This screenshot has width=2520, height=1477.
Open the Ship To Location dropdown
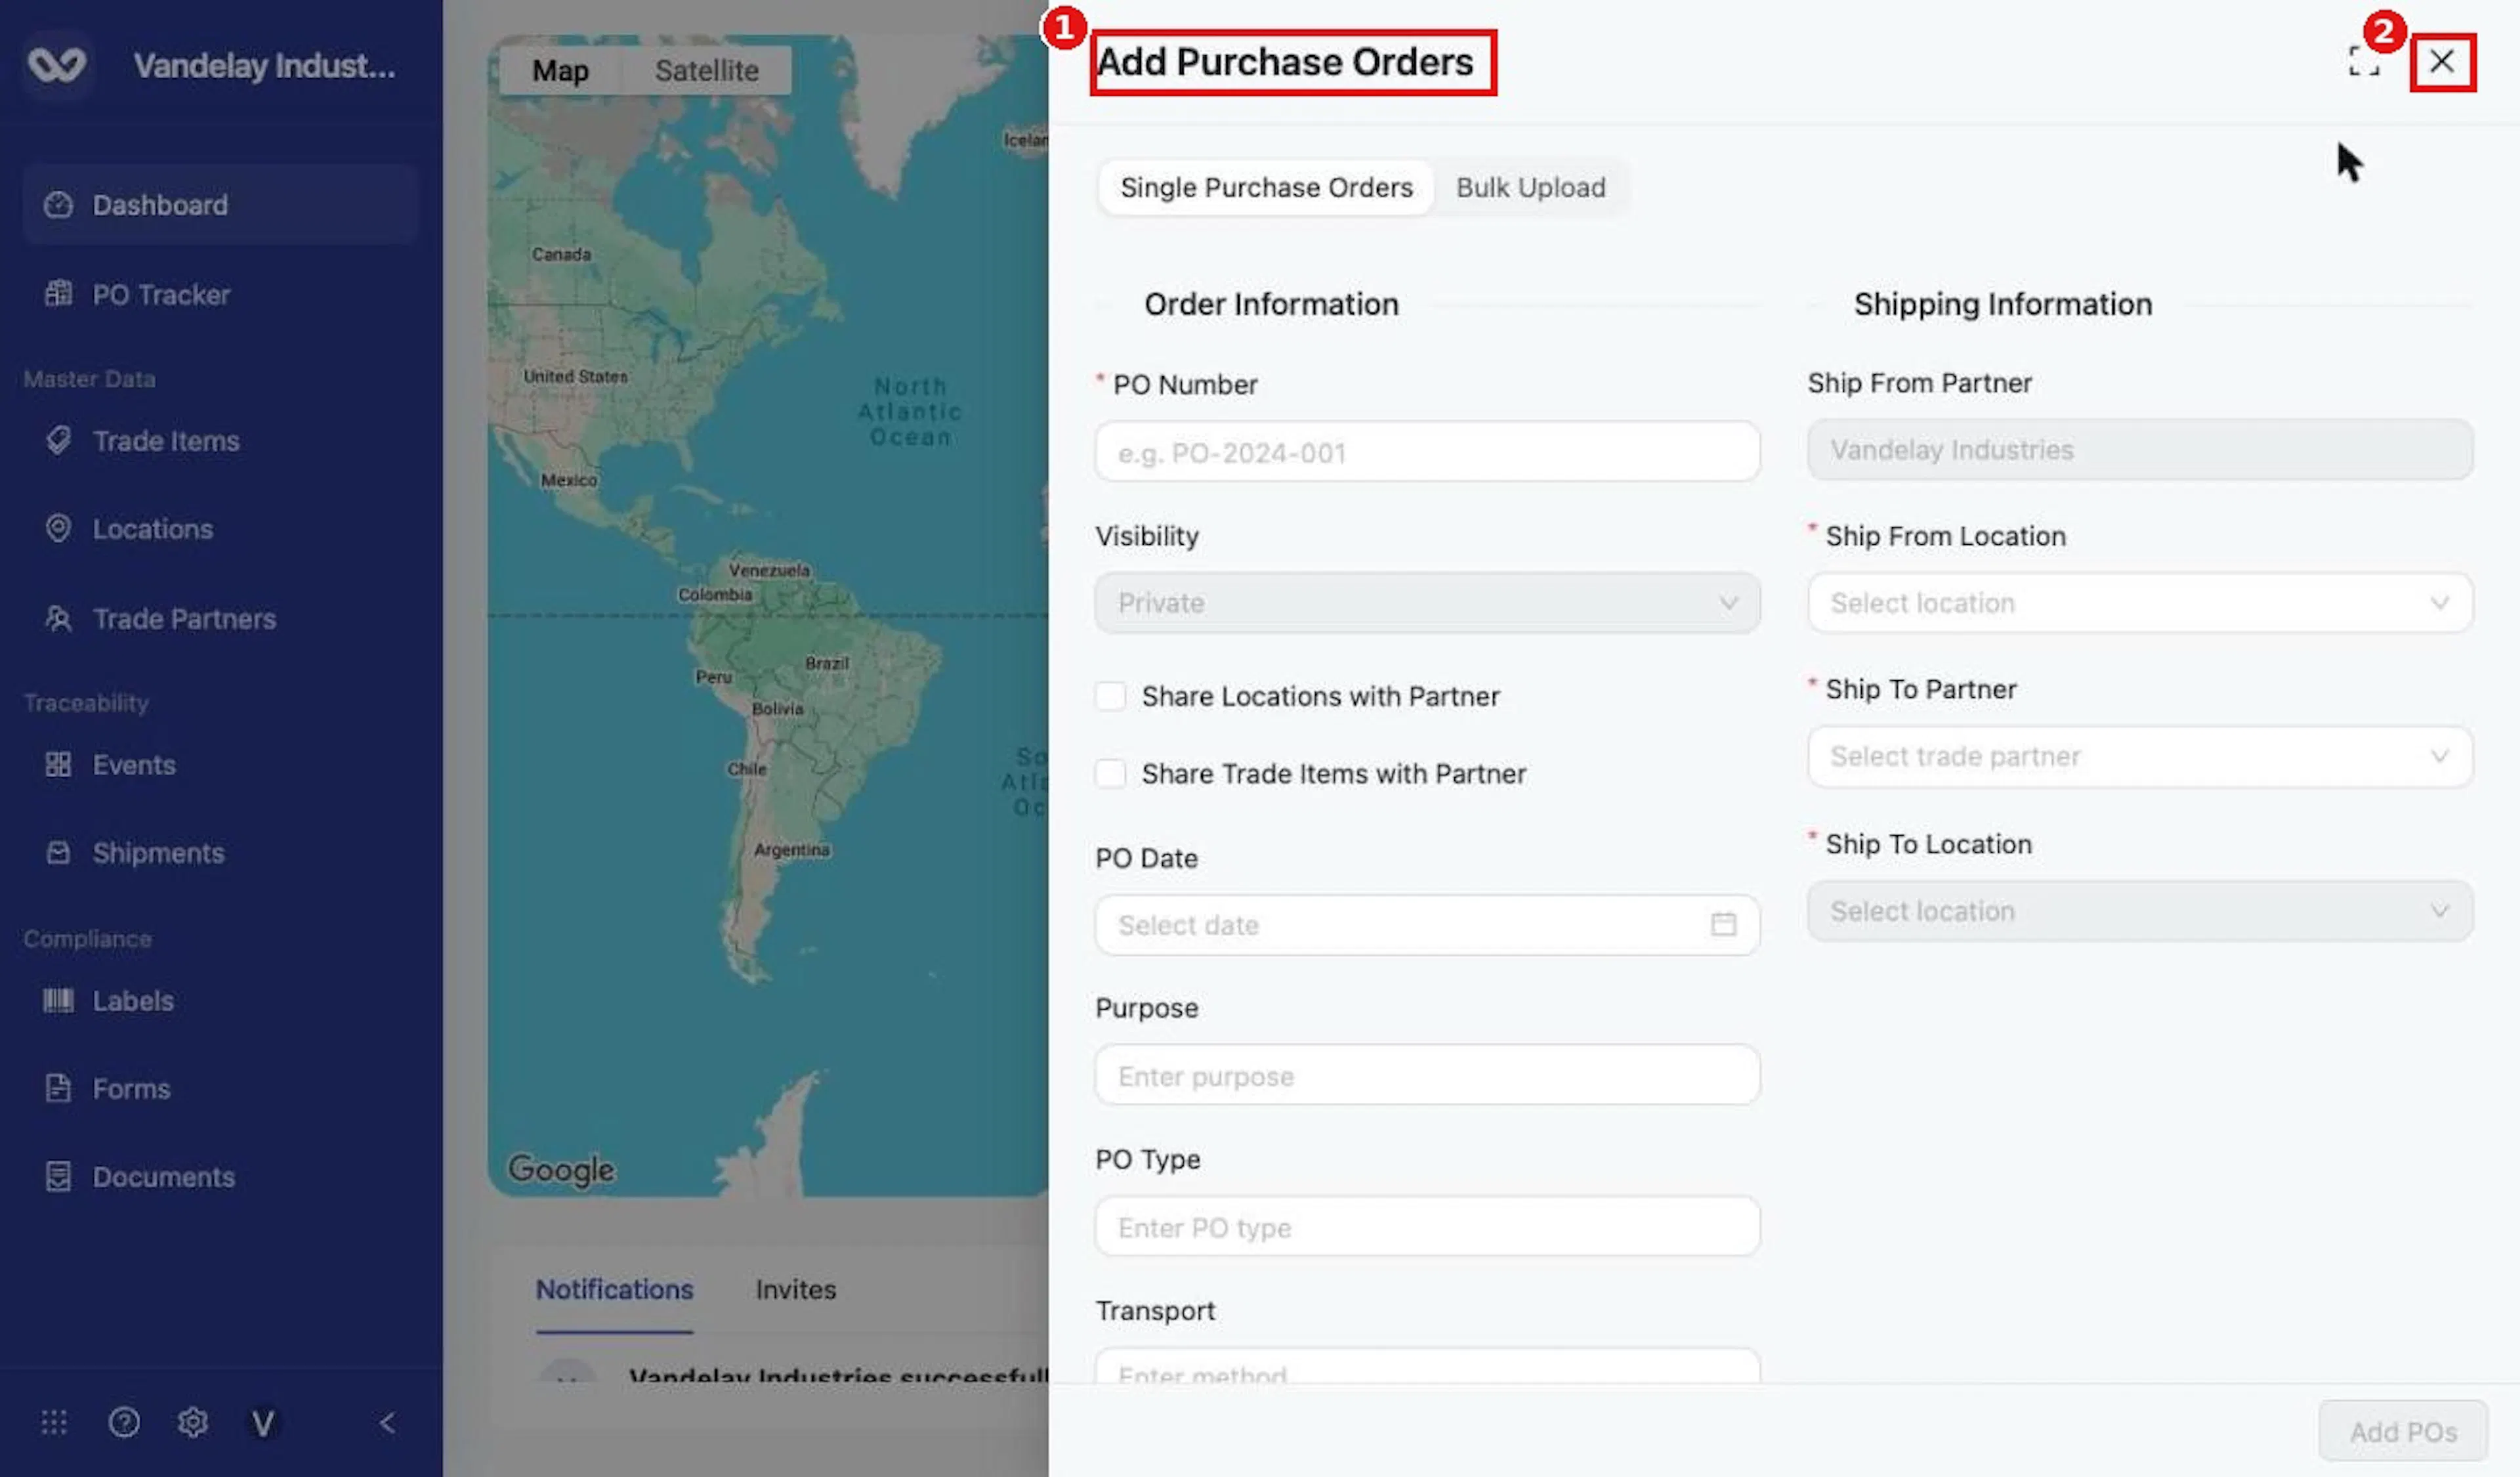click(x=2140, y=911)
